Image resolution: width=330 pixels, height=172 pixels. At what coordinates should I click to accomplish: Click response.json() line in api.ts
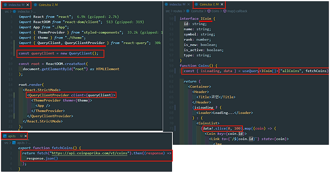coord(42,158)
